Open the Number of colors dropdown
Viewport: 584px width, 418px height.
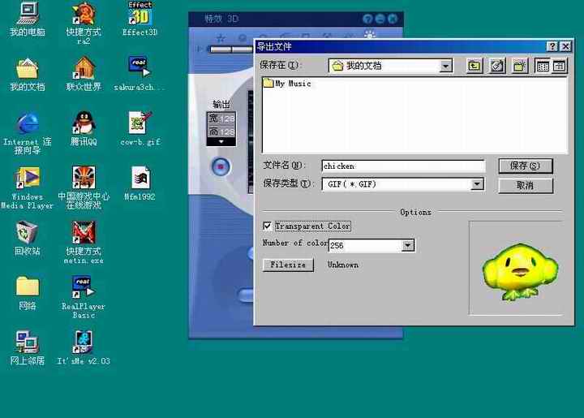point(408,245)
